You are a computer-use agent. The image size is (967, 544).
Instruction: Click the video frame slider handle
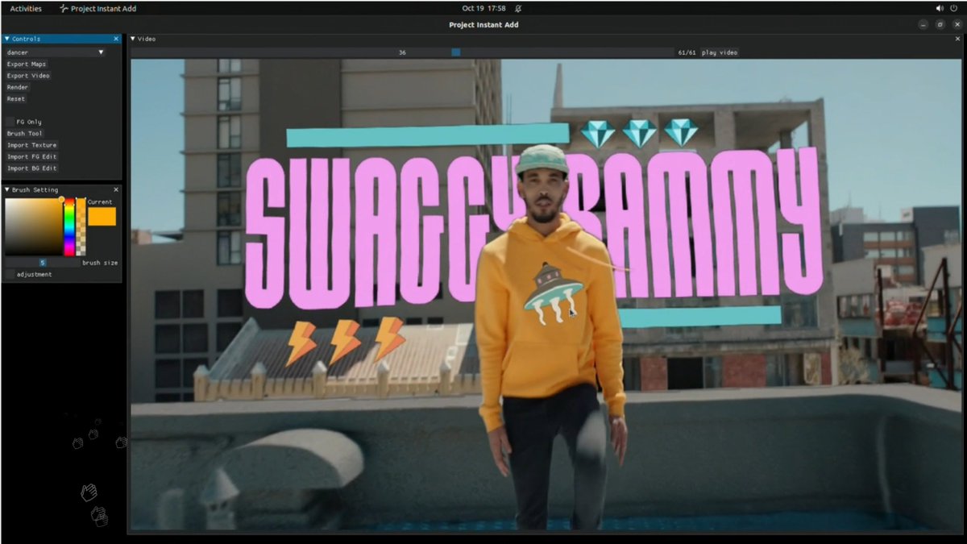click(456, 52)
